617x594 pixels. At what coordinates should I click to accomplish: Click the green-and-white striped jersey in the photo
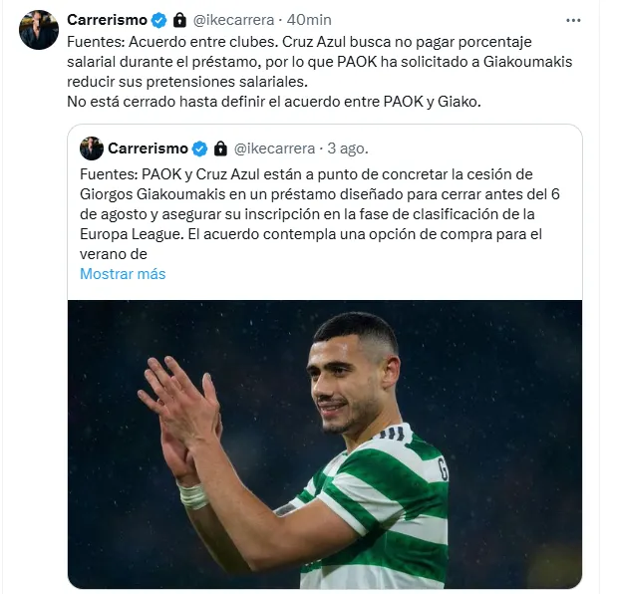click(379, 508)
